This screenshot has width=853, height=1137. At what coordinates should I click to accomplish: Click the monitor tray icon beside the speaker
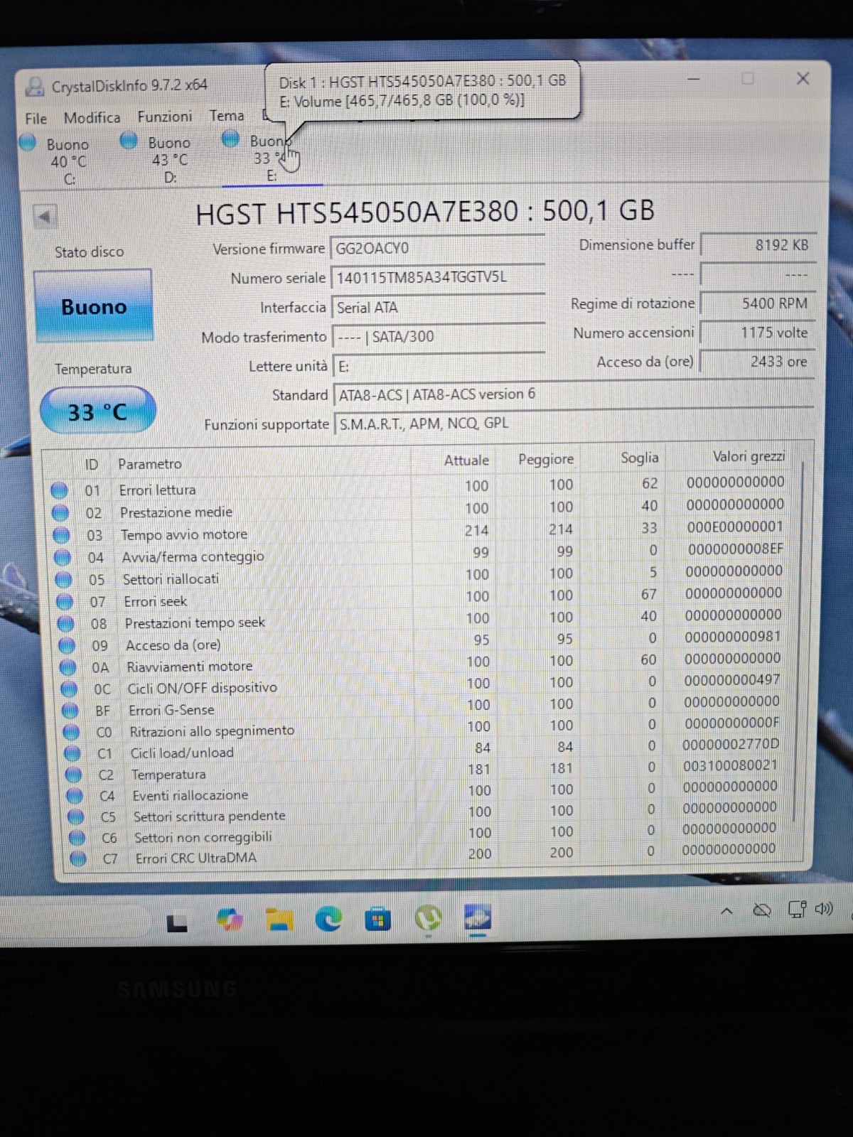[797, 909]
